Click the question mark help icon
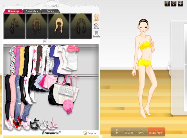Image resolution: width=187 pixels, height=138 pixels. tap(167, 4)
